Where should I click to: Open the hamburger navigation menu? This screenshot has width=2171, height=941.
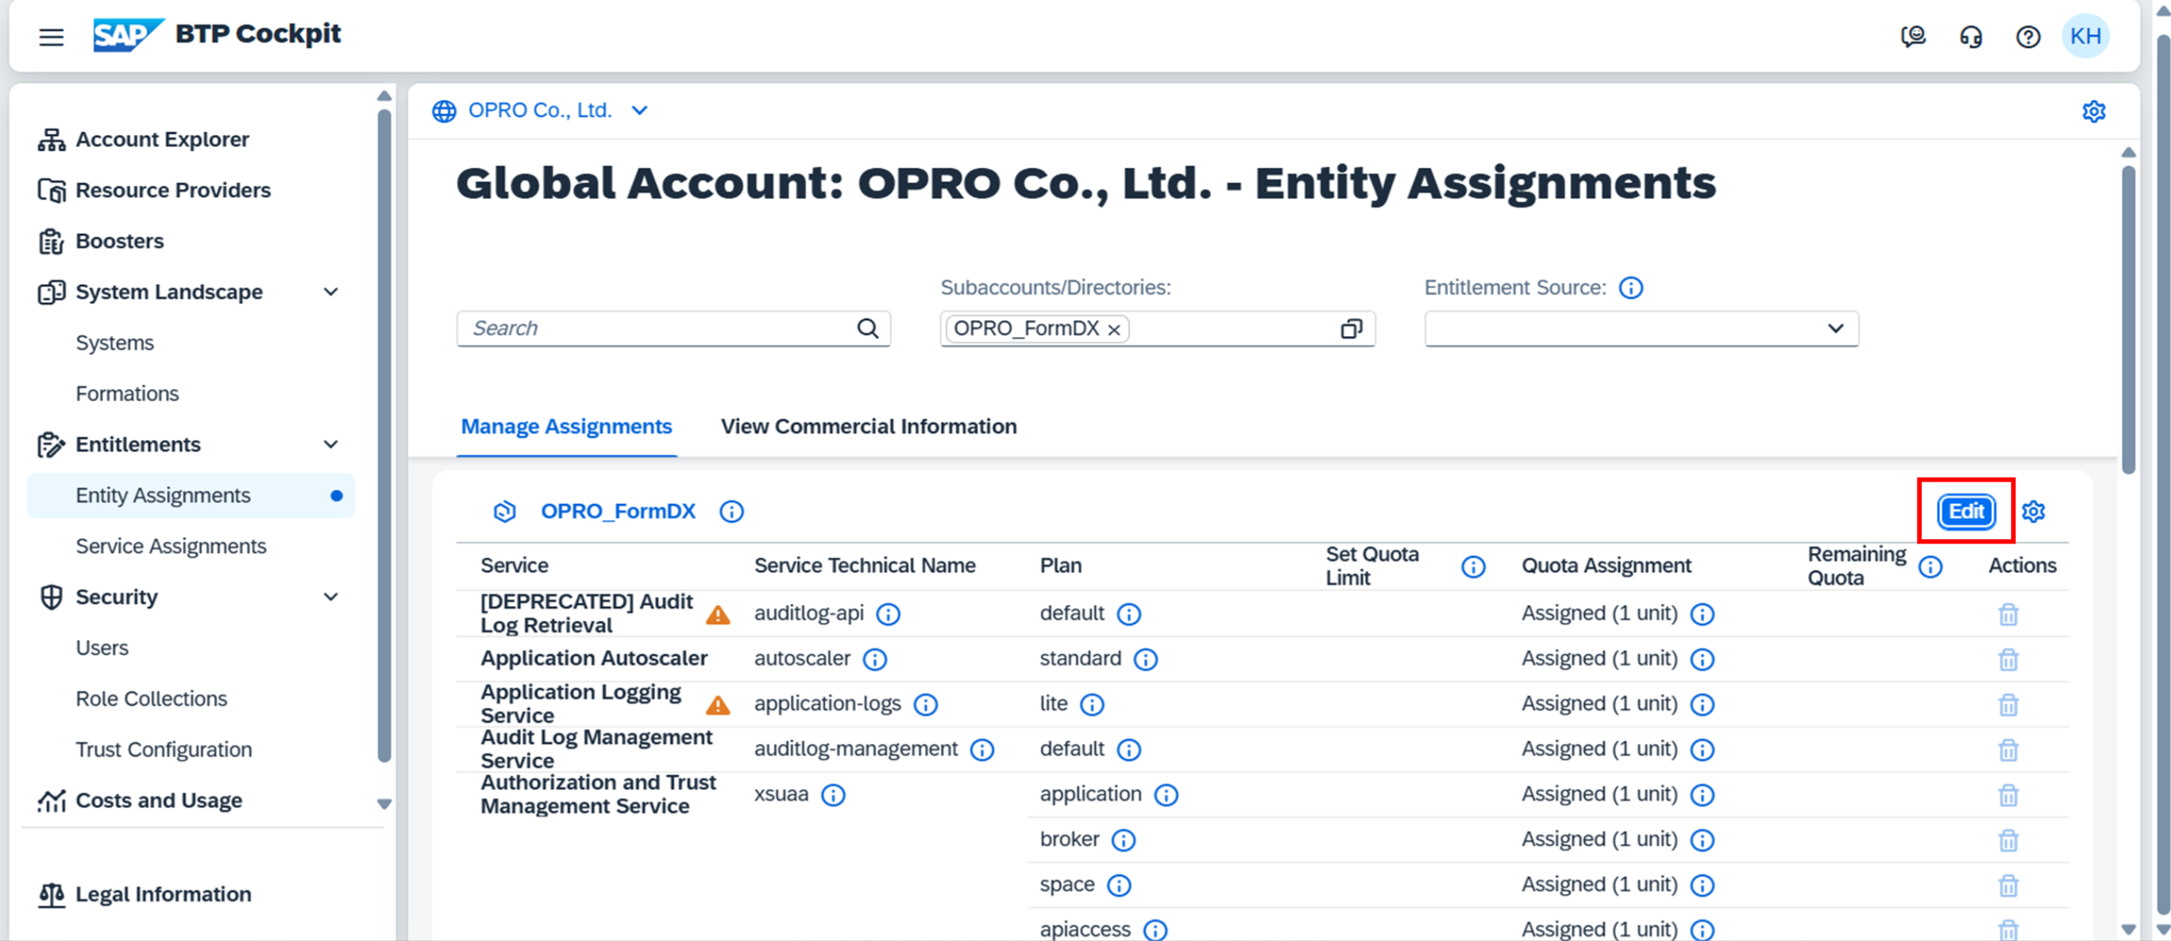click(x=51, y=37)
